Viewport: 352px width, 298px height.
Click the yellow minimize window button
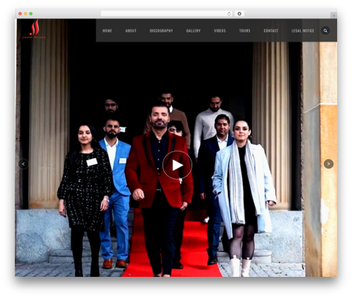pos(25,13)
